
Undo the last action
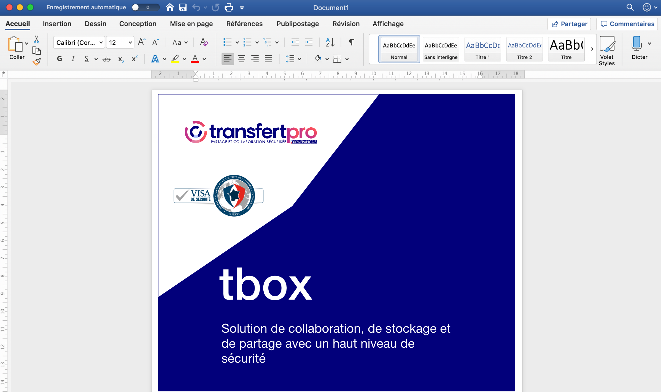point(196,7)
